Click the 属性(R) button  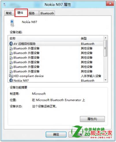92,119
